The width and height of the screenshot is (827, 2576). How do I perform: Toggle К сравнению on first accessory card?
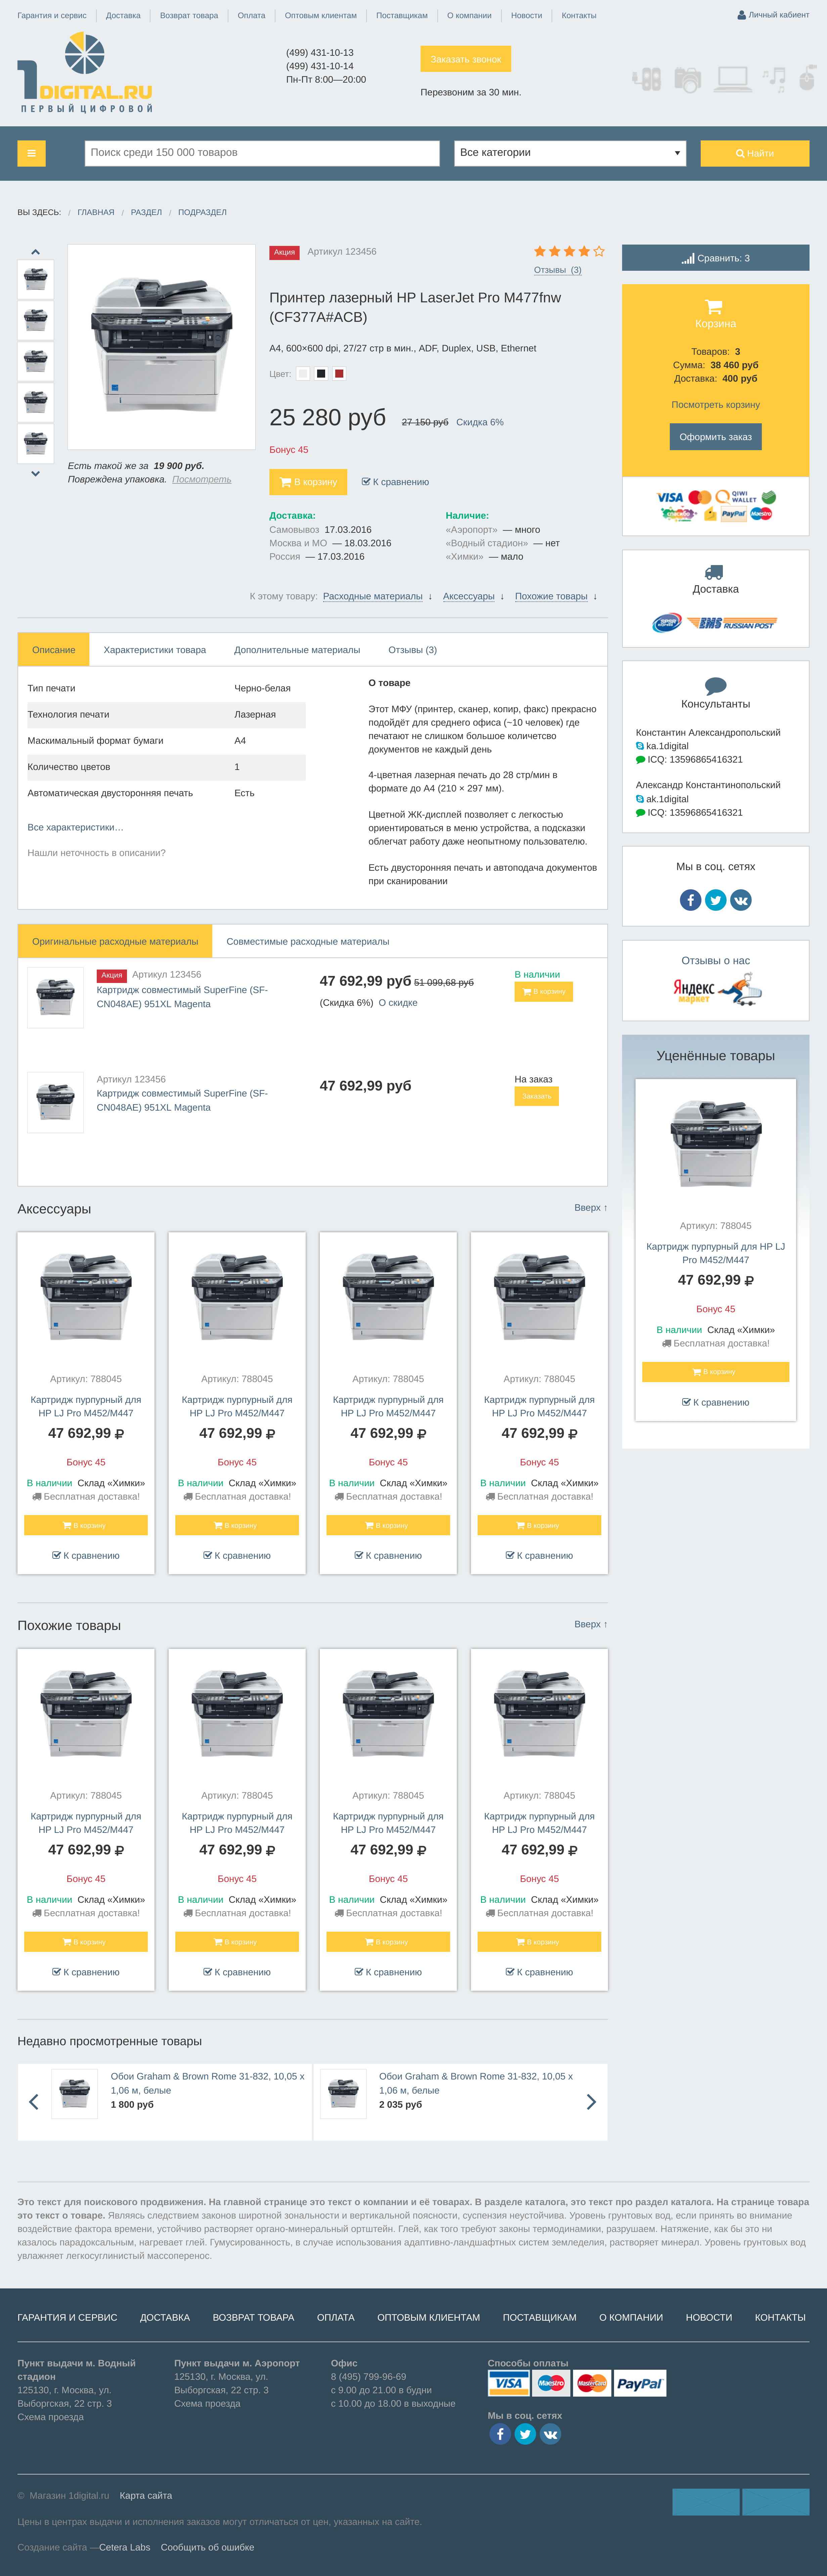tap(86, 1555)
